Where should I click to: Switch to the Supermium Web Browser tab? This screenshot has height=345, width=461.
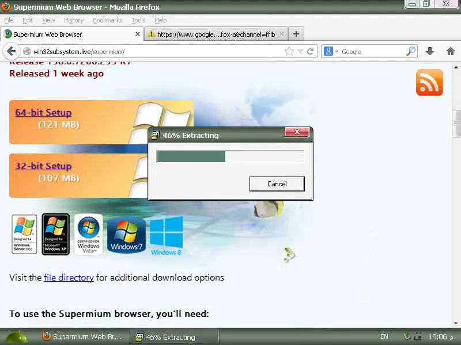(x=72, y=34)
